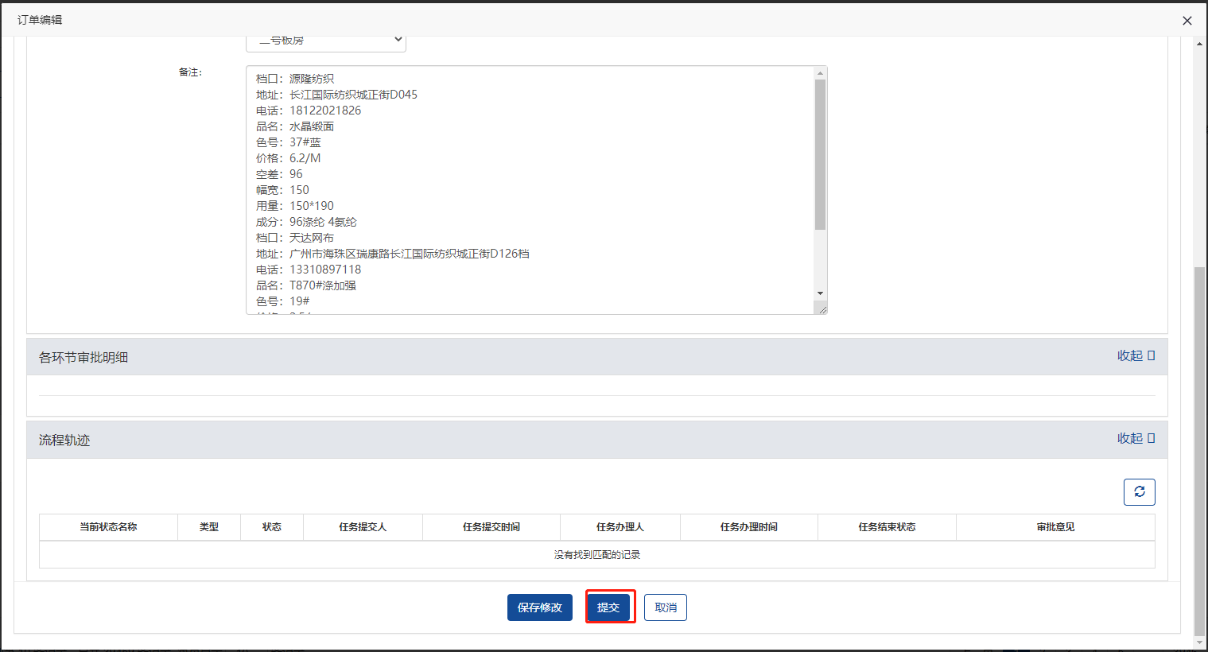The image size is (1208, 652).
Task: Click page scrollbar down arrow
Action: (1199, 642)
